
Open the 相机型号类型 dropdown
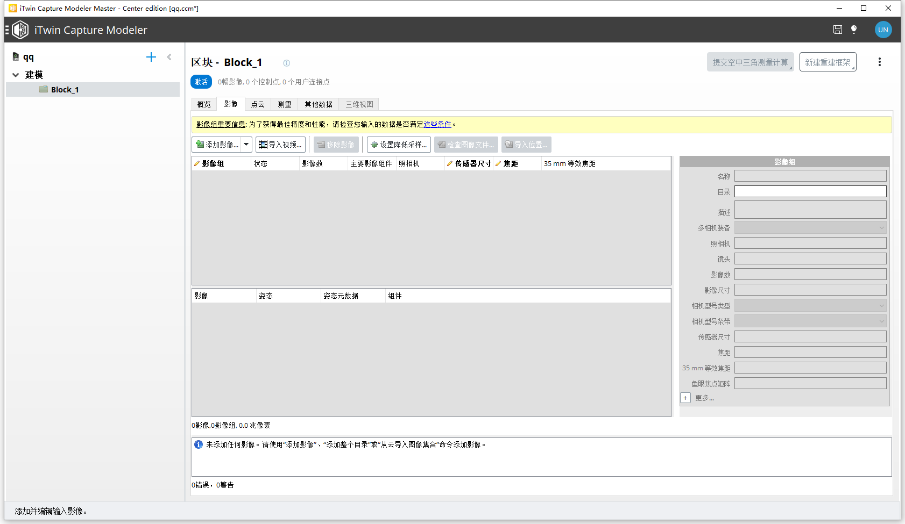(810, 305)
